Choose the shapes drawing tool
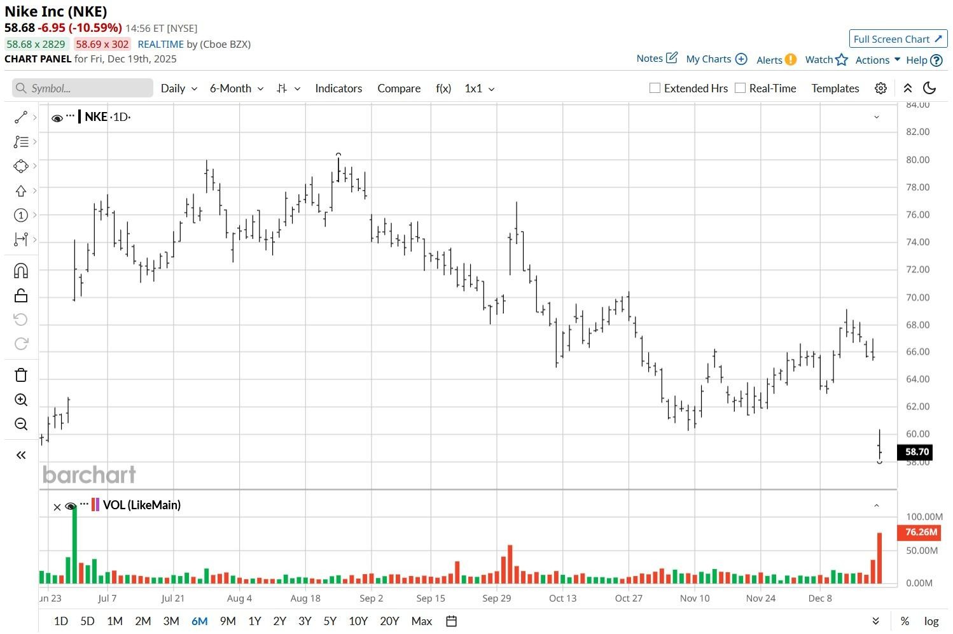 (x=20, y=166)
